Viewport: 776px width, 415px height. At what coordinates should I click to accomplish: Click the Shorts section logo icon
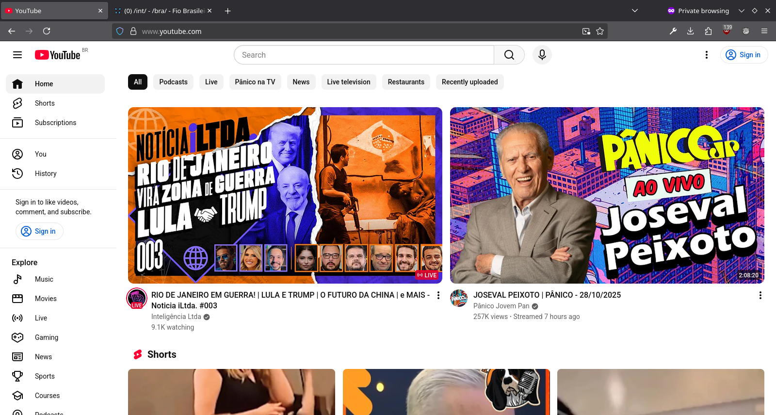point(138,354)
